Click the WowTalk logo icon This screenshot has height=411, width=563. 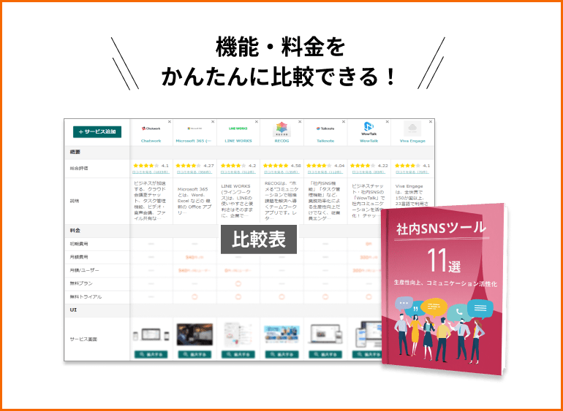click(x=369, y=128)
